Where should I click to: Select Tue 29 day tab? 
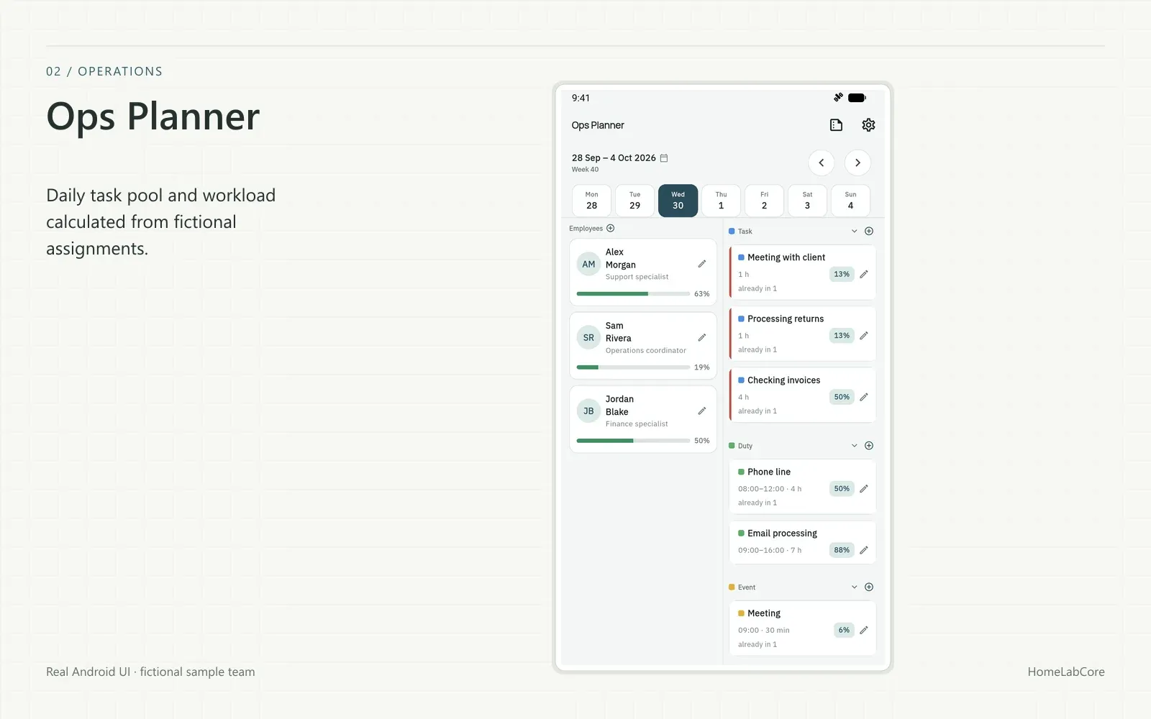click(635, 201)
